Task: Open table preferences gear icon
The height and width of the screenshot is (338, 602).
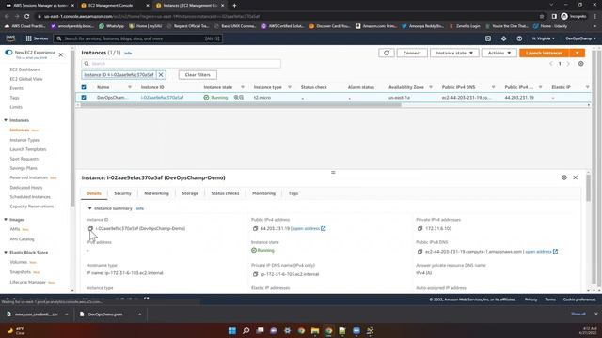Action: 581,64
